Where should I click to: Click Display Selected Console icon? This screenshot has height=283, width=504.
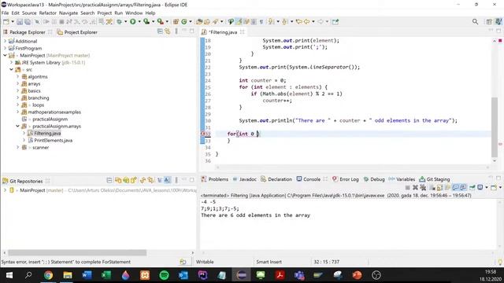coord(480,187)
